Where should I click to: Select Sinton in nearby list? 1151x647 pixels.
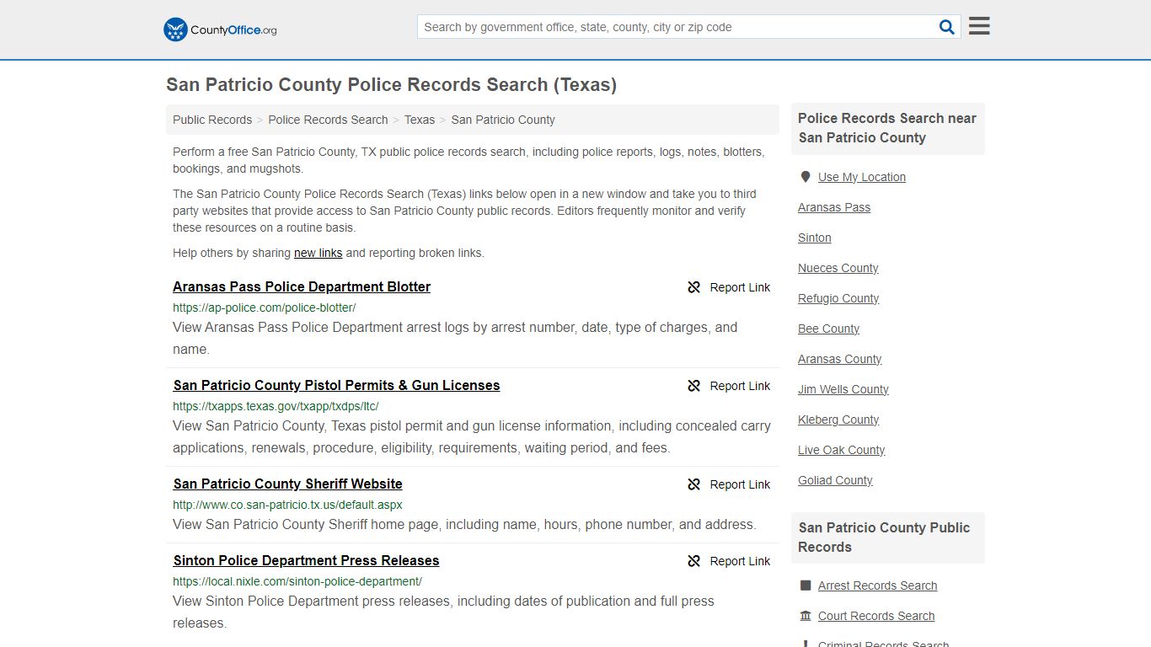tap(815, 238)
